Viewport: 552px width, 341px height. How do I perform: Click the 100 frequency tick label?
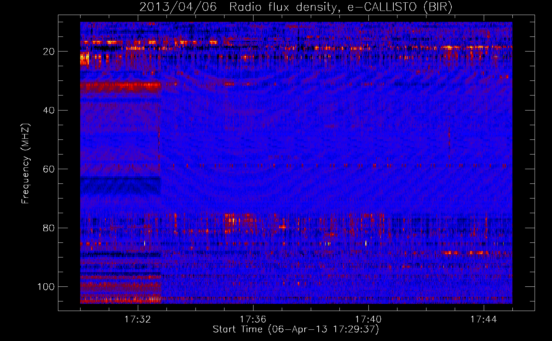click(46, 287)
